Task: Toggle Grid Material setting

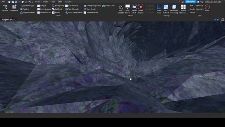Action: tap(166, 9)
